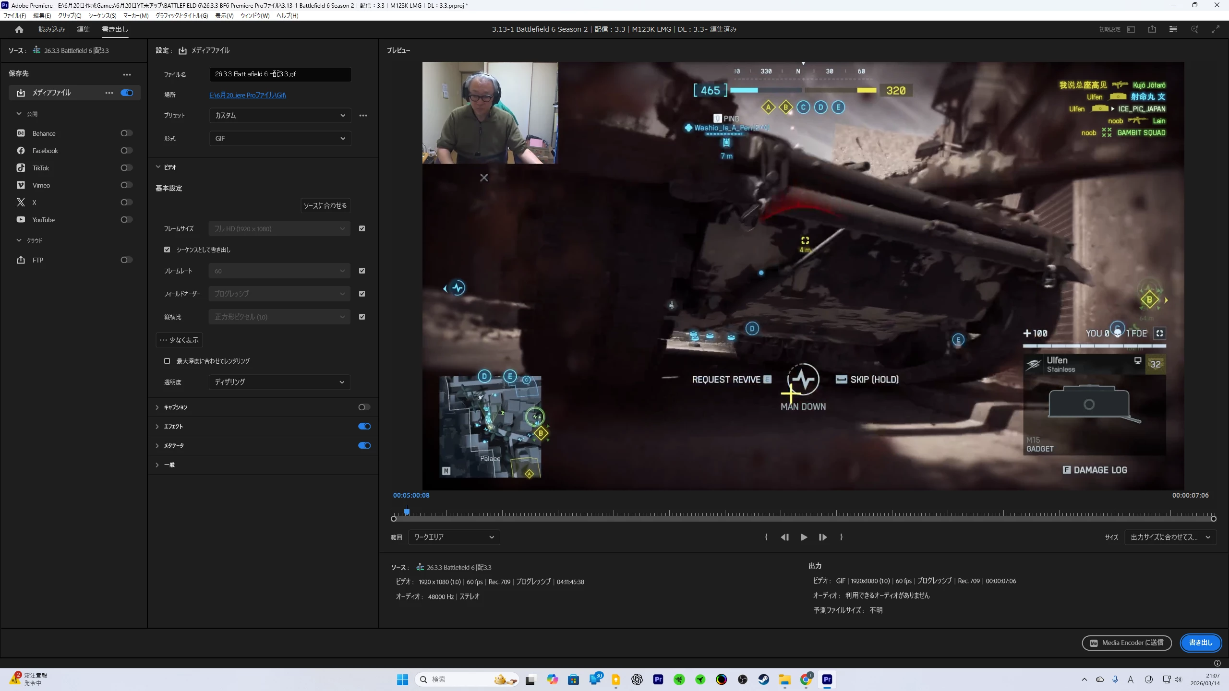The image size is (1229, 691).
Task: Click the blue playhead on preview timeline
Action: (407, 512)
